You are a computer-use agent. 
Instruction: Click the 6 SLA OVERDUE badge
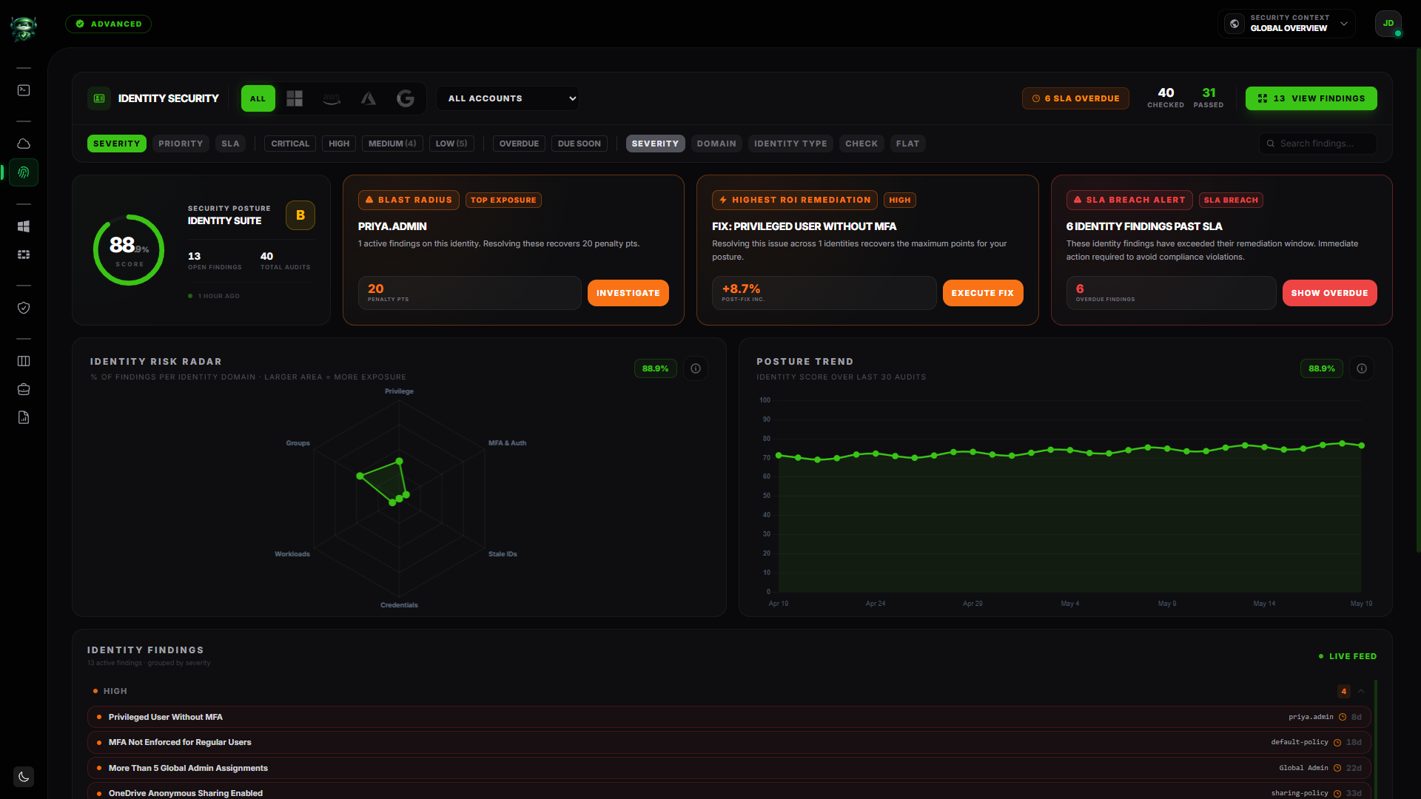[x=1075, y=98]
